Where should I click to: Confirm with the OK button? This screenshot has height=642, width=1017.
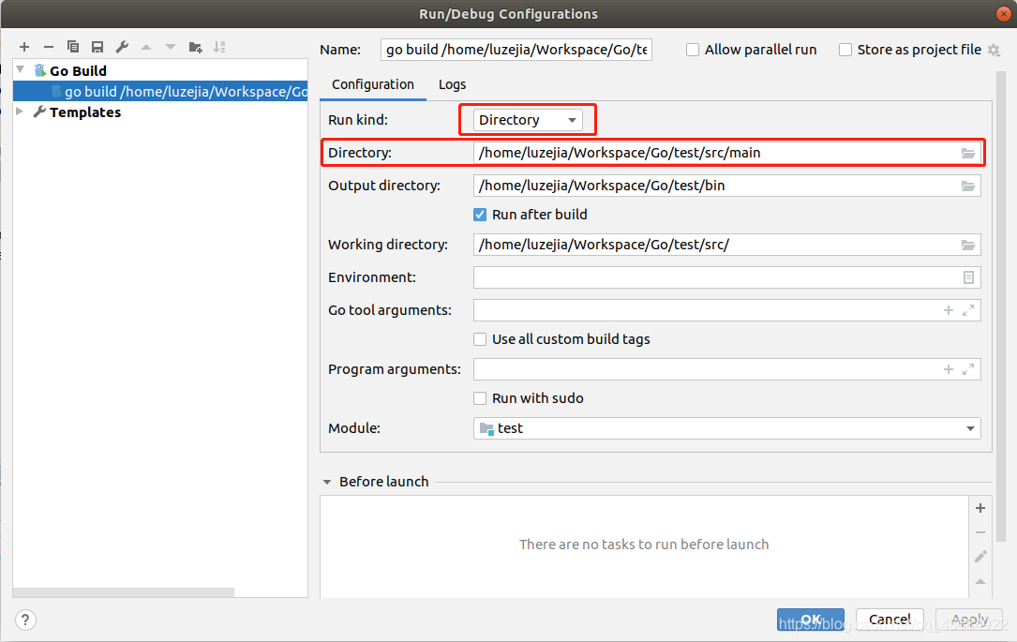tap(811, 620)
